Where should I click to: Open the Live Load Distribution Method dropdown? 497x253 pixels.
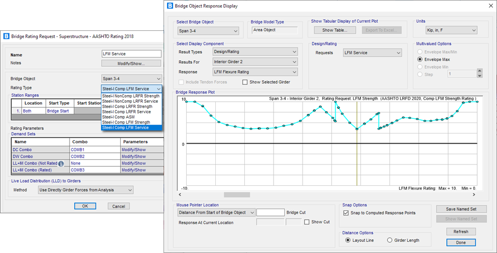[x=86, y=190]
